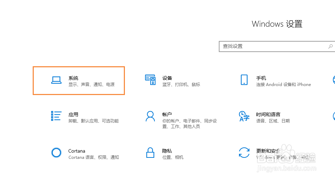335x180 pixels.
Task: Open the 应用 list icon
Action: pyautogui.click(x=56, y=116)
